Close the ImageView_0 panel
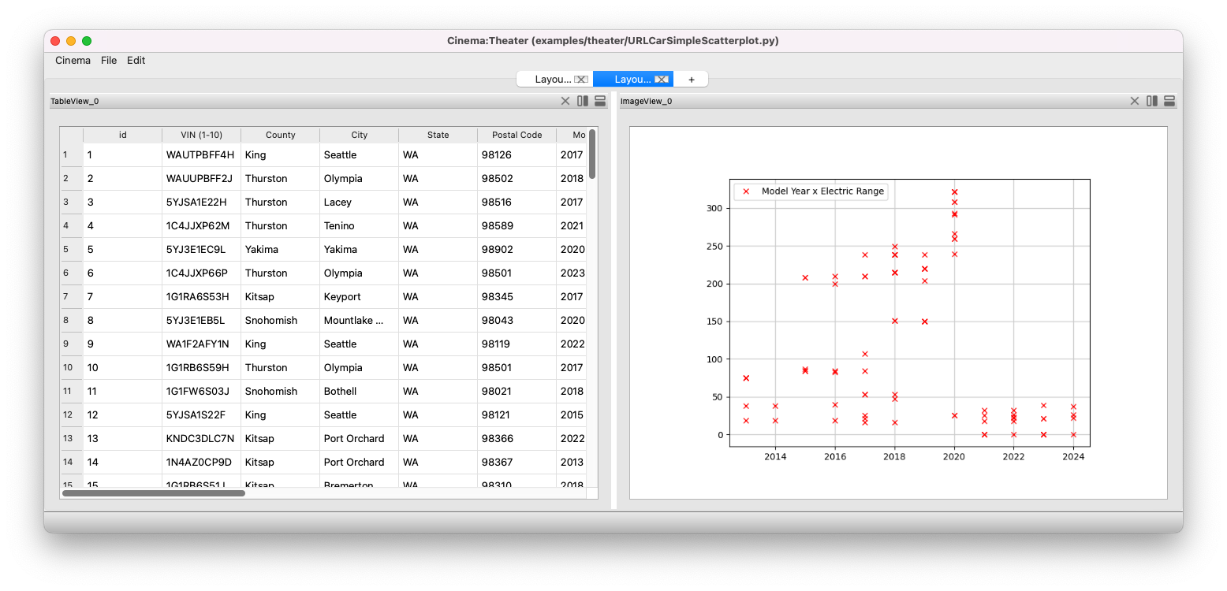The height and width of the screenshot is (591, 1227). tap(1134, 101)
